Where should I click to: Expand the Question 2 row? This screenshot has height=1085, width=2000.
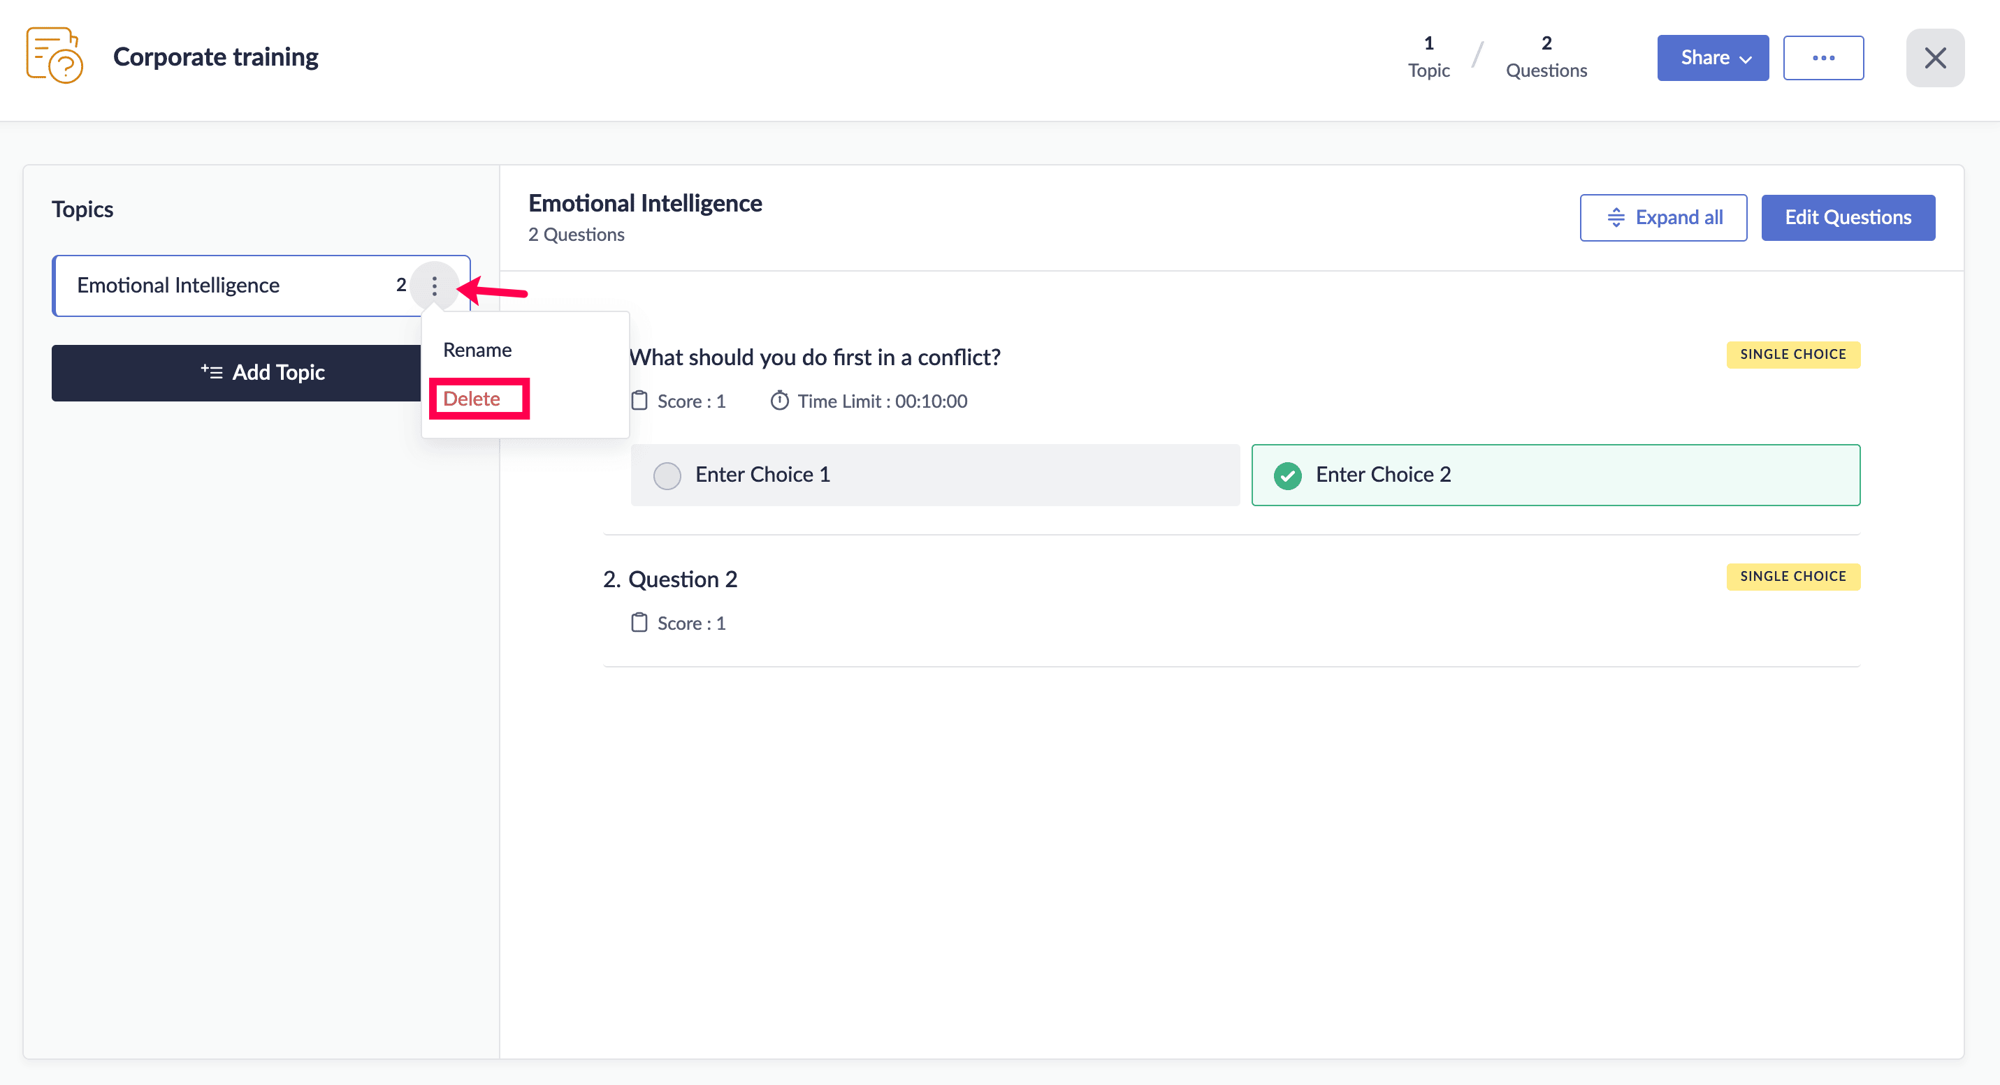point(683,580)
